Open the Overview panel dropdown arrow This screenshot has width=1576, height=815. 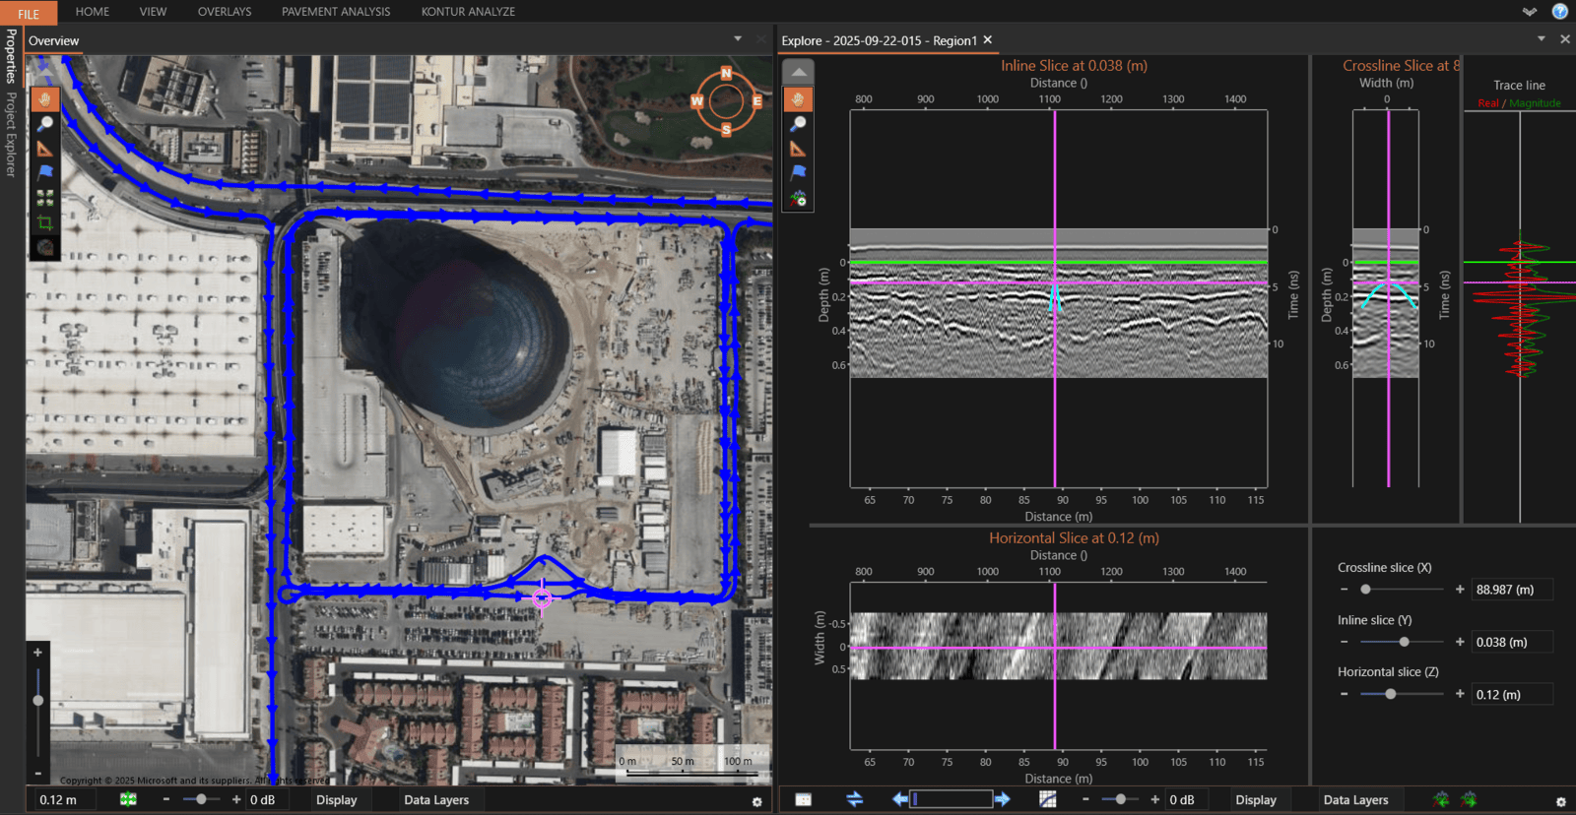(x=738, y=39)
